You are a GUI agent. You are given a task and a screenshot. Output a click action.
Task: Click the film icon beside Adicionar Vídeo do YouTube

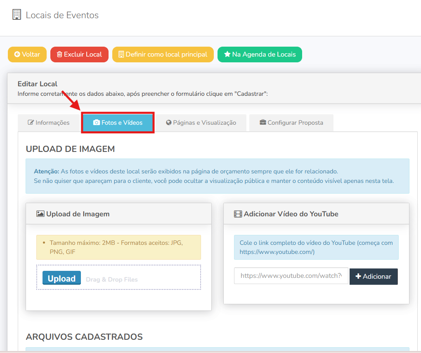[238, 214]
